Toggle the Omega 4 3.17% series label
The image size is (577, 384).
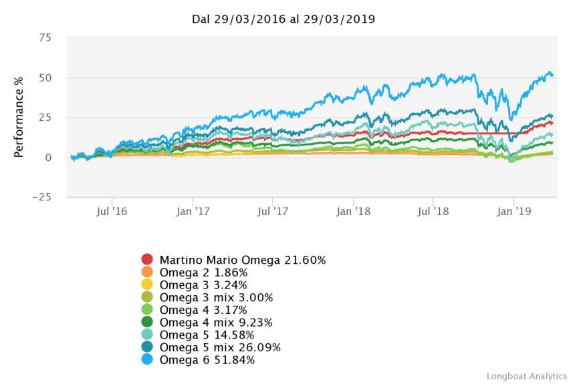point(203,310)
